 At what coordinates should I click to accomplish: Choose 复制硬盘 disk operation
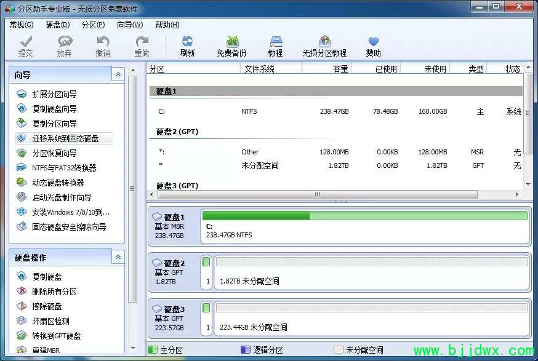point(39,276)
